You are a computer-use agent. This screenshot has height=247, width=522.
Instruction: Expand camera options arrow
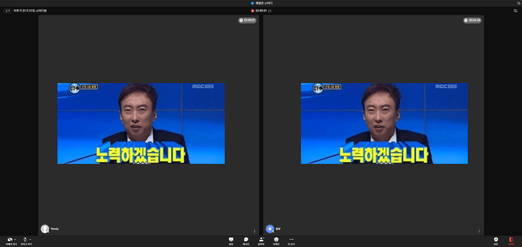tap(15, 239)
